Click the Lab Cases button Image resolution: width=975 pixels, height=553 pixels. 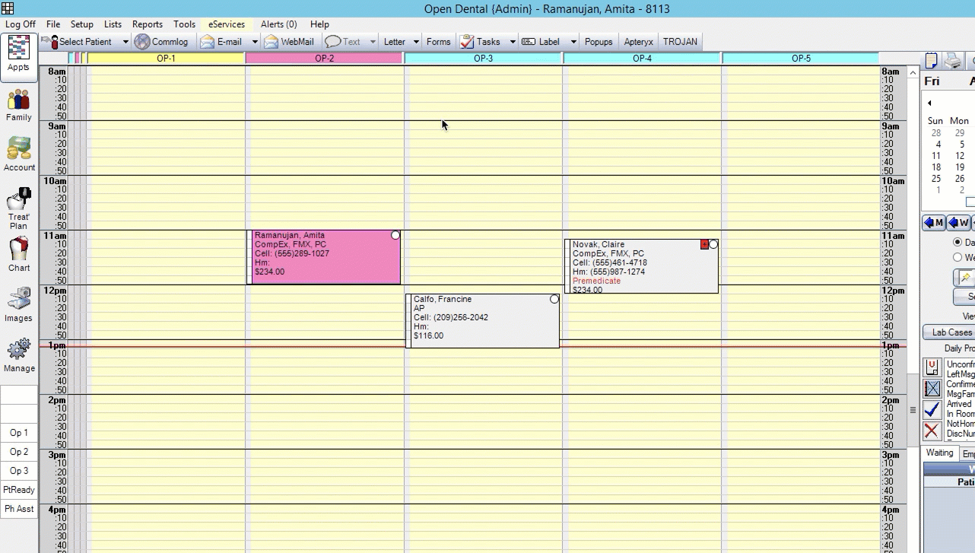point(951,332)
